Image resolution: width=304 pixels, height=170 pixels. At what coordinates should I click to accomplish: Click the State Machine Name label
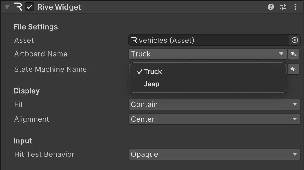[x=50, y=69]
